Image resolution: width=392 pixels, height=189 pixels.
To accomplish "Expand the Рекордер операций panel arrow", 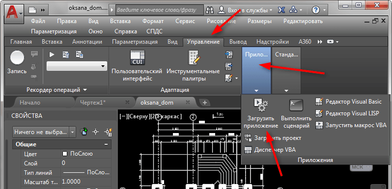I will tap(85, 90).
